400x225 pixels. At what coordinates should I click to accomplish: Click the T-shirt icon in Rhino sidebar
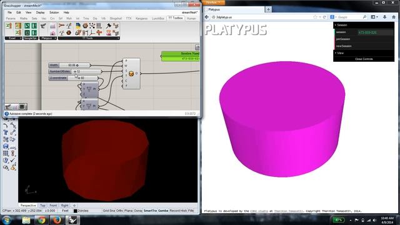click(6, 132)
